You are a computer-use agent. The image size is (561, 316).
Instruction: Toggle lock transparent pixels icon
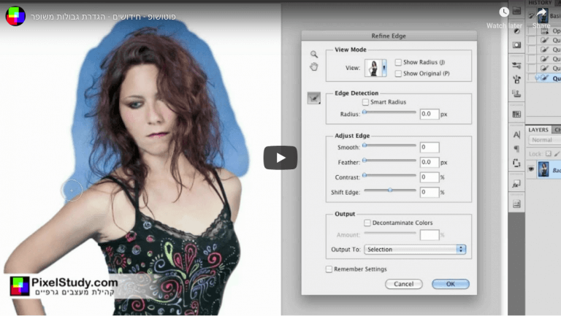(x=549, y=154)
